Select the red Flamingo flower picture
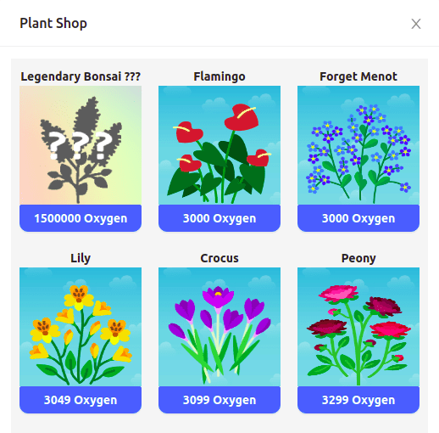 click(x=219, y=145)
